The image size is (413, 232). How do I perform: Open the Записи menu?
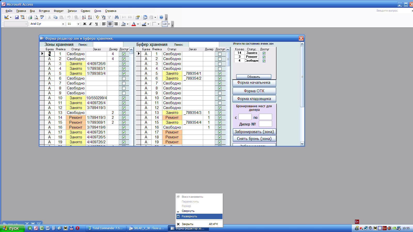72,11
